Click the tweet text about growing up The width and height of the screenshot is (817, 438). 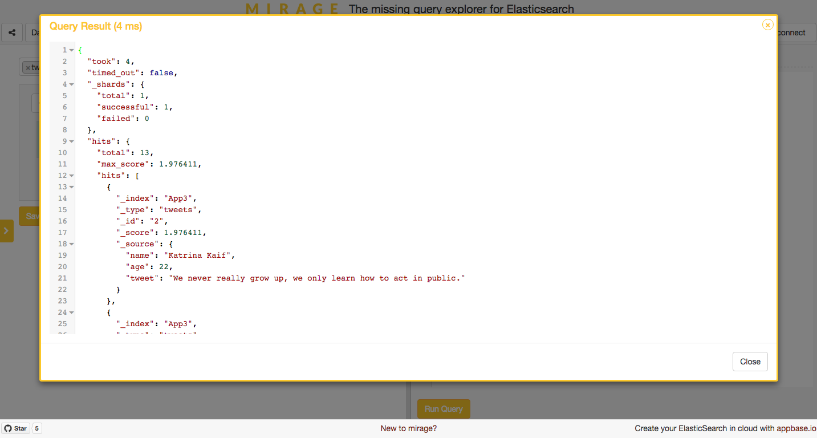317,278
